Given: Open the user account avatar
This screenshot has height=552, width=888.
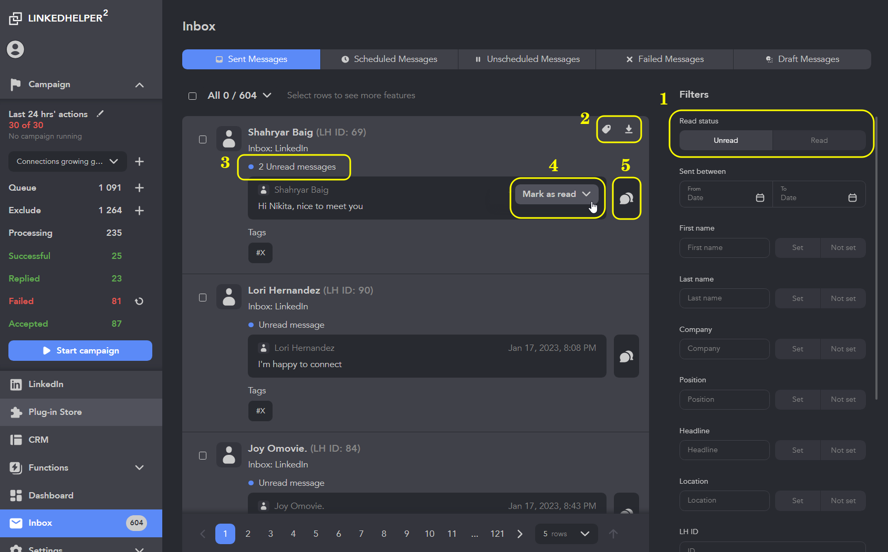Looking at the screenshot, I should (15, 49).
